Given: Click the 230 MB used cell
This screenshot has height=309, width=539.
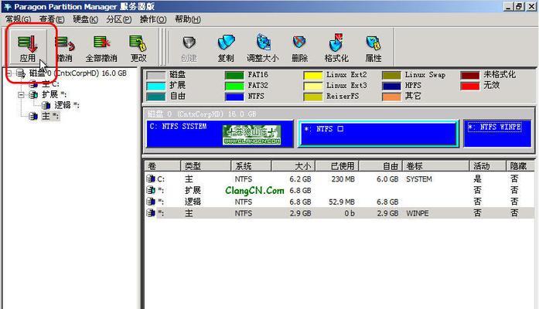Looking at the screenshot, I should coord(343,179).
